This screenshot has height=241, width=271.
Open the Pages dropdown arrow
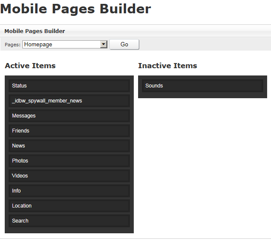tap(103, 44)
